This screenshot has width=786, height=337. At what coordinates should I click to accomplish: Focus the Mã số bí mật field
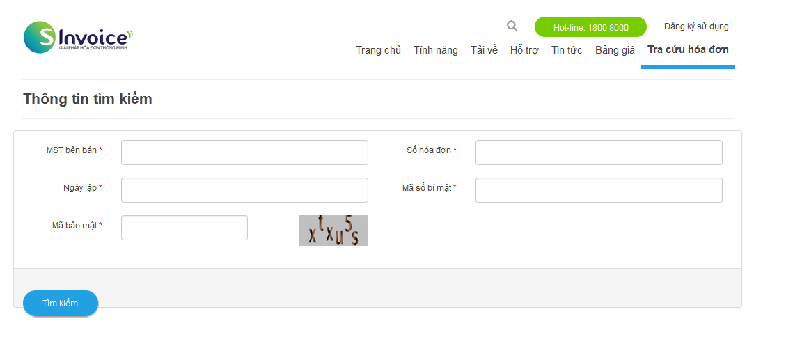pos(599,190)
